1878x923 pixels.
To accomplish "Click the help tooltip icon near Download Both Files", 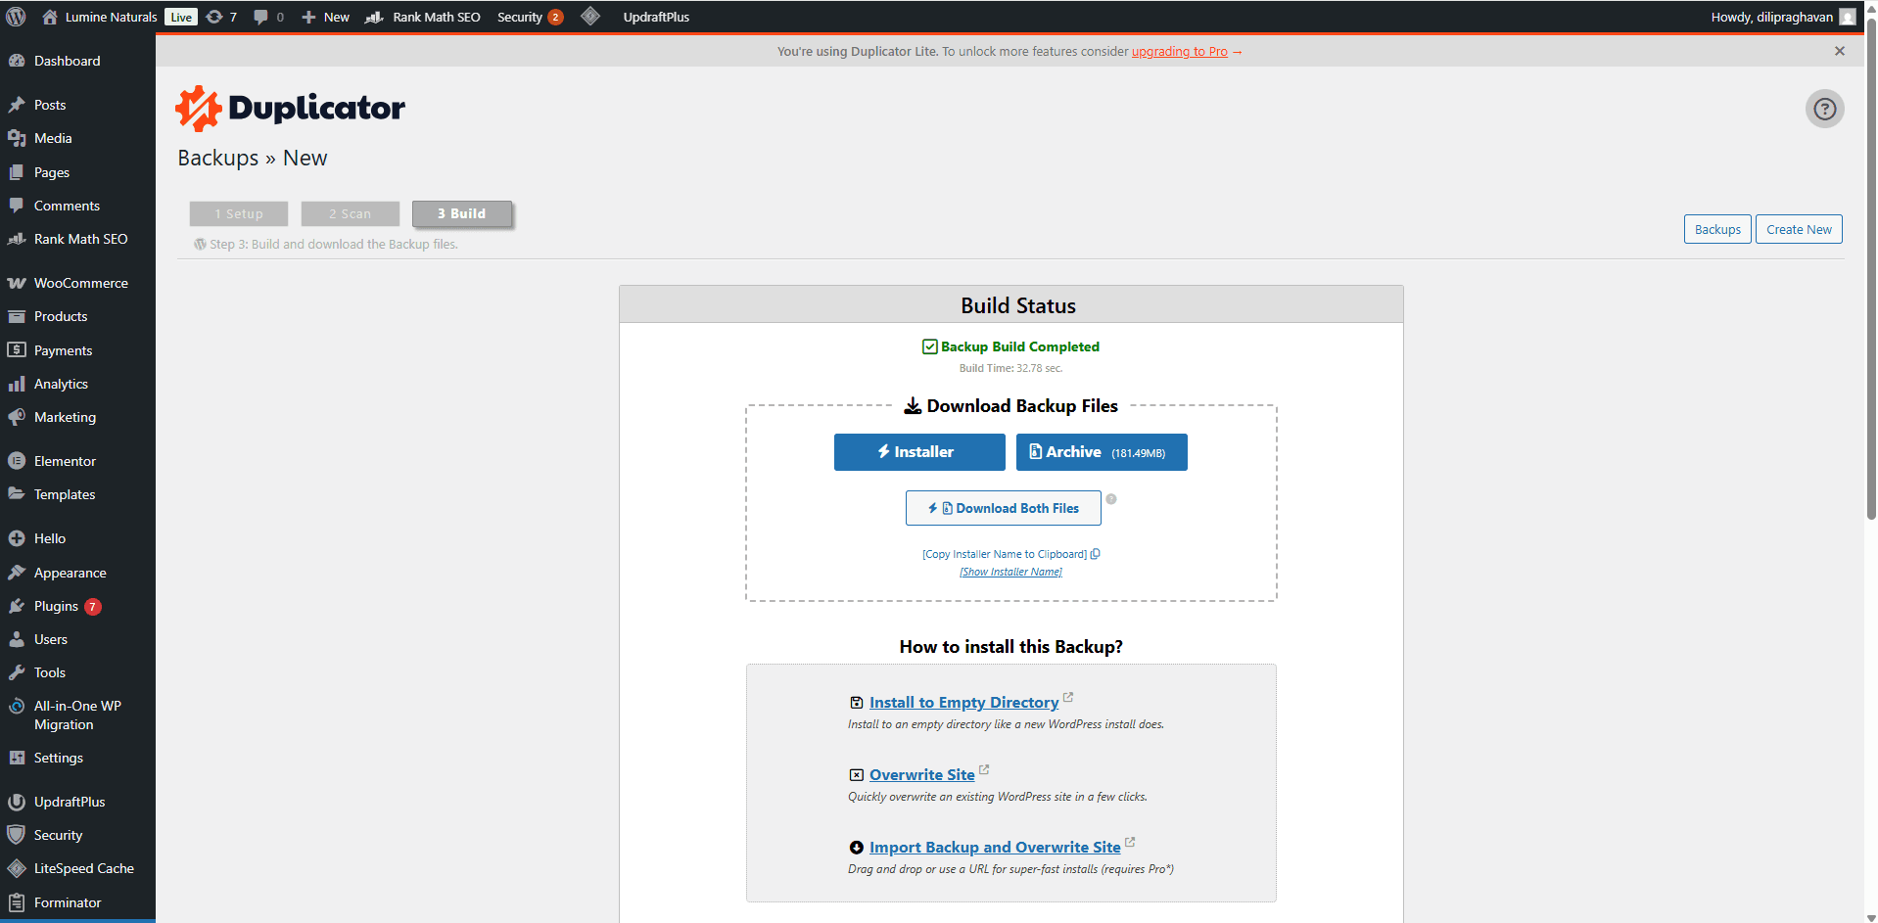I will [x=1111, y=499].
